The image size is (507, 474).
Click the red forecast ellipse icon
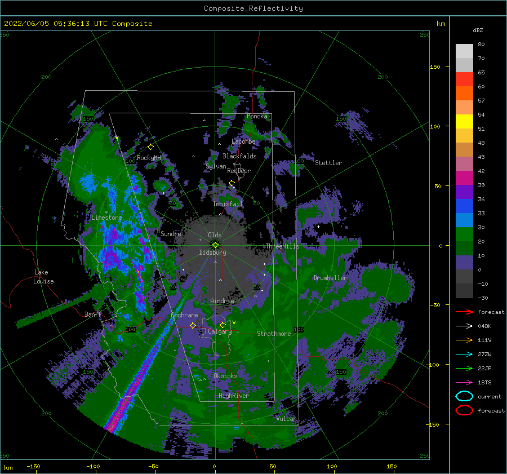click(464, 410)
